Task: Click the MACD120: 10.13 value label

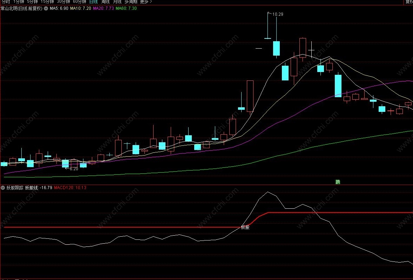Action: coord(70,188)
